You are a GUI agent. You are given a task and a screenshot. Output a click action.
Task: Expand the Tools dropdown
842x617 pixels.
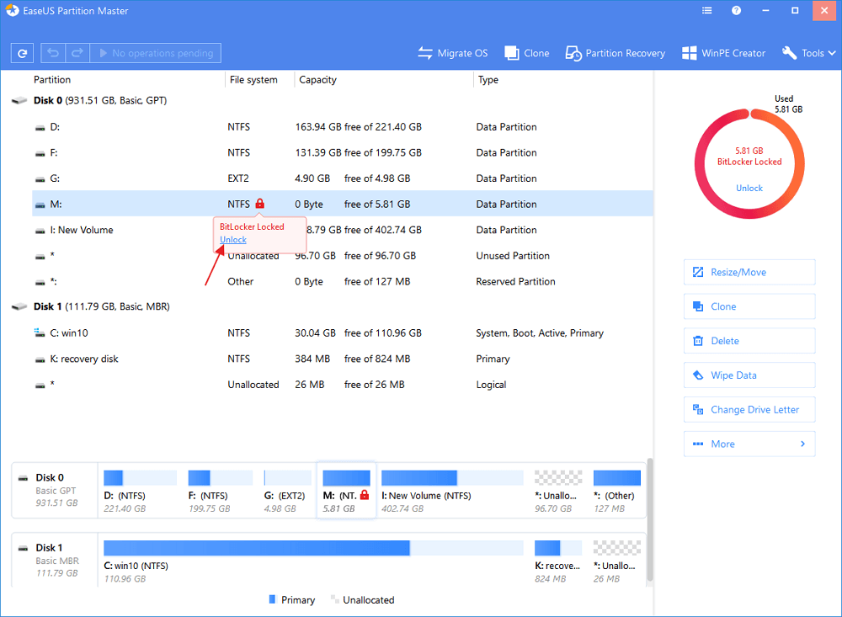click(x=808, y=53)
